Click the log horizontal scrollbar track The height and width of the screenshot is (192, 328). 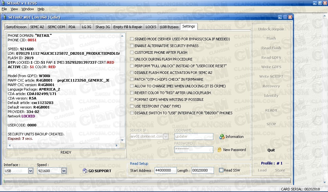pyautogui.click(x=63, y=145)
